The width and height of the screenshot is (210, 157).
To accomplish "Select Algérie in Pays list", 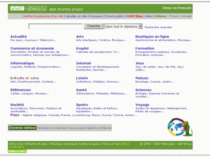I will pyautogui.click(x=27, y=115).
